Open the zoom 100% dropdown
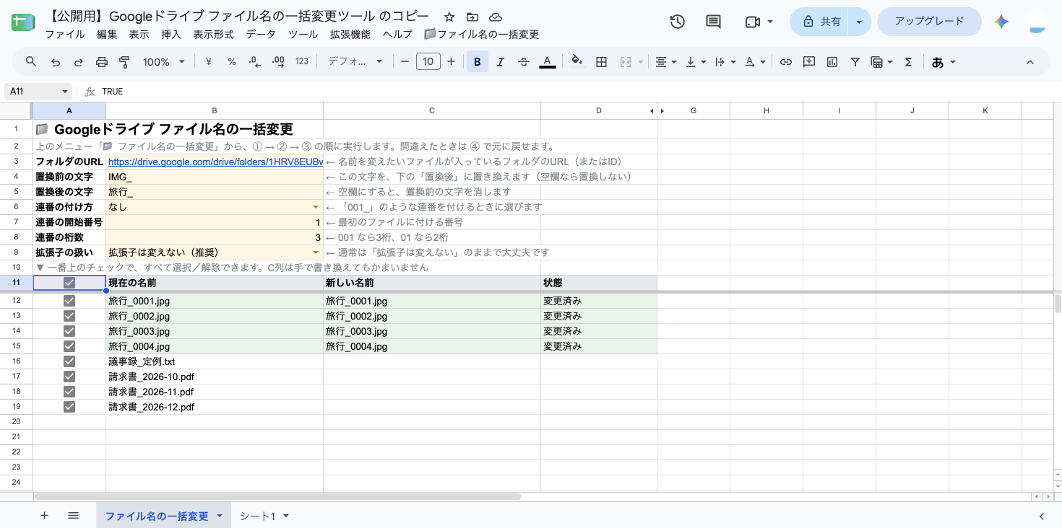 click(164, 62)
